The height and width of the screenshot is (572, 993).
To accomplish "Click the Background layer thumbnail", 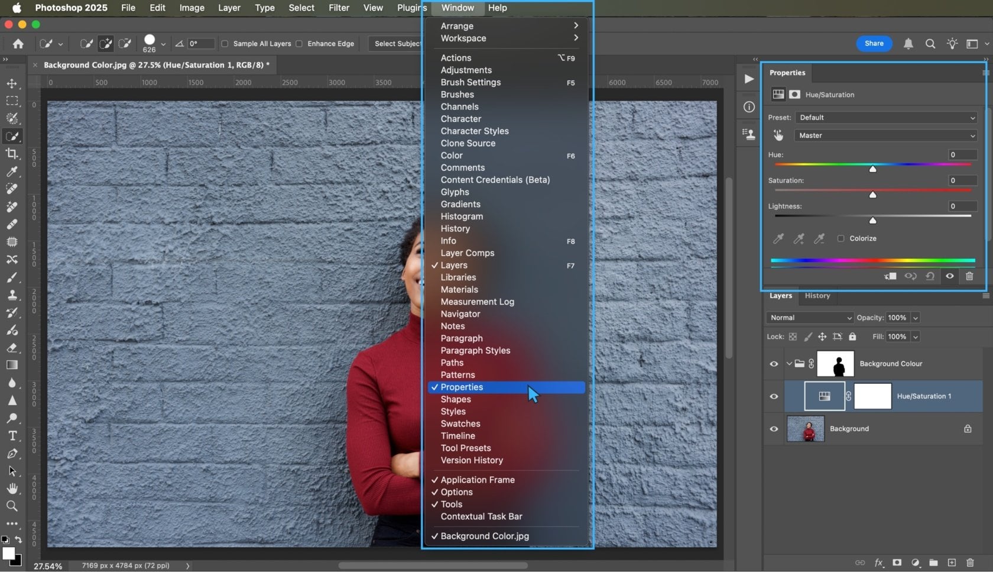I will [x=806, y=429].
